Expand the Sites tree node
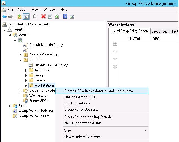The height and width of the screenshot is (142, 179). click(x=10, y=106)
